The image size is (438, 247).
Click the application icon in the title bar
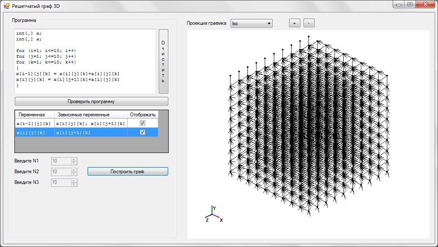[x=6, y=6]
